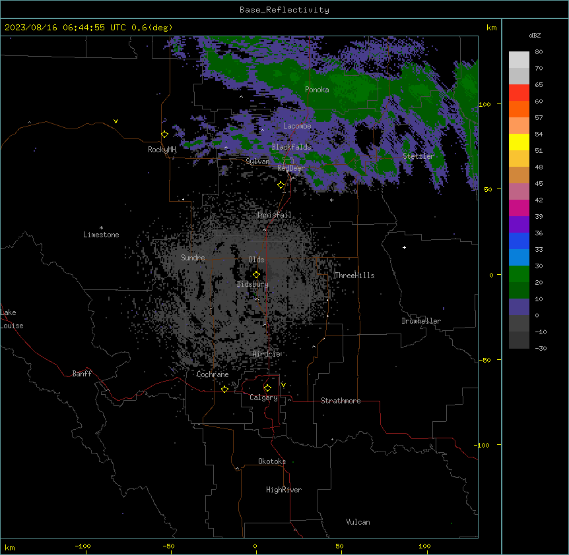Image resolution: width=569 pixels, height=555 pixels.
Task: Pick the dark green 20 dBZ swatch
Action: [519, 290]
